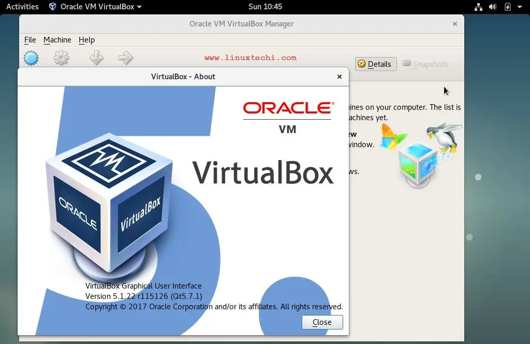Screen dimensions: 530x344
Task: Click the Discard down-arrow toolbar icon
Action: click(96, 58)
